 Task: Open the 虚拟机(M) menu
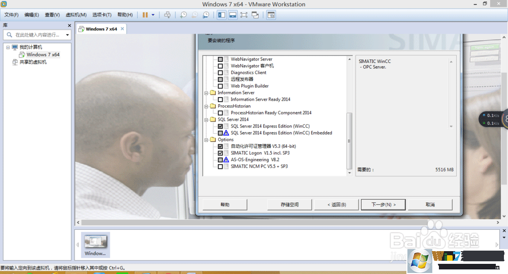point(76,15)
